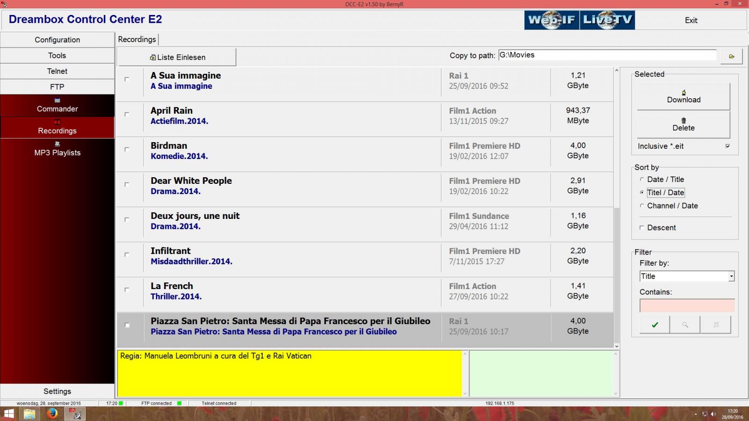
Task: Download selected recordings
Action: point(683,96)
